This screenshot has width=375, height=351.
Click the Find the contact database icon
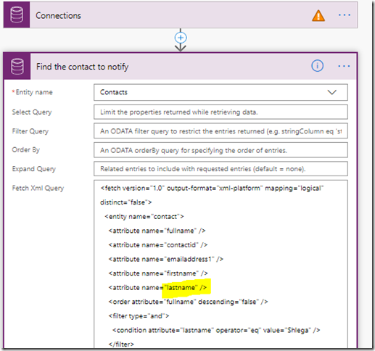click(17, 67)
